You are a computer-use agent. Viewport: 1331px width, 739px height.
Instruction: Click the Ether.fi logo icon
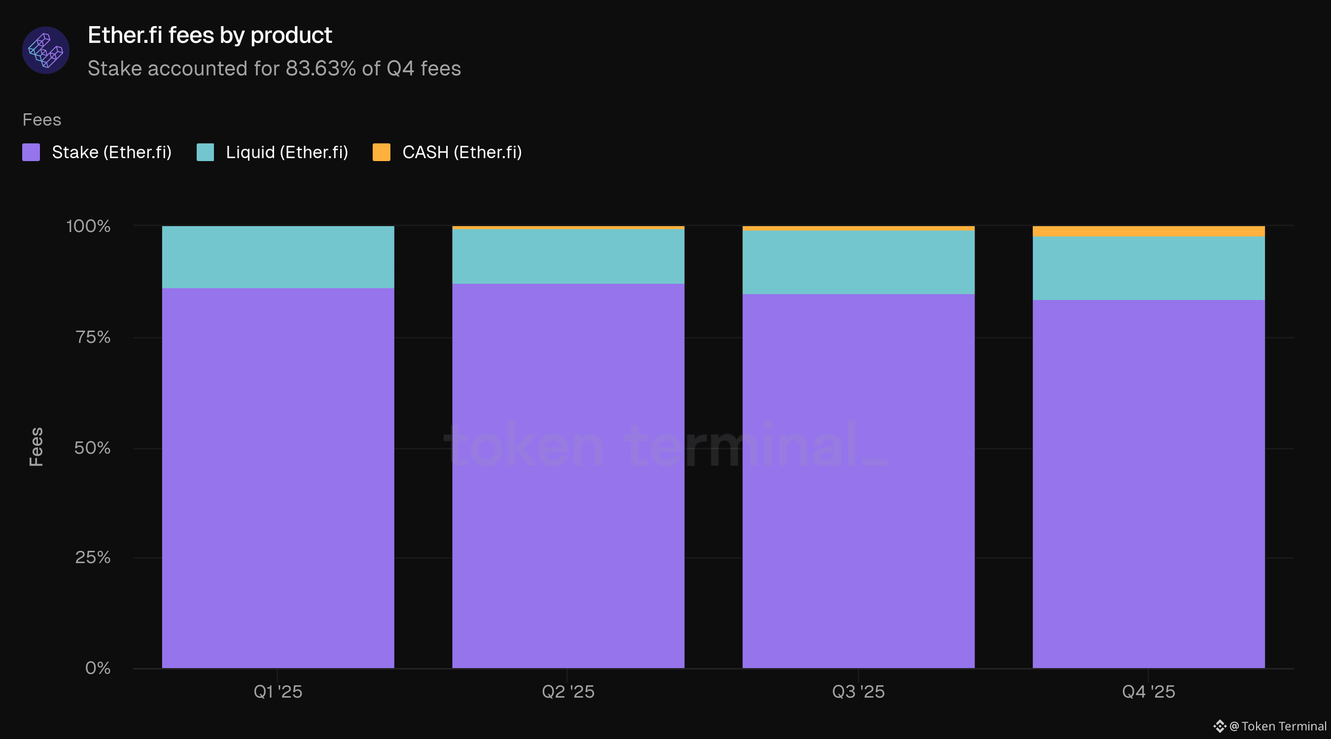pos(45,50)
